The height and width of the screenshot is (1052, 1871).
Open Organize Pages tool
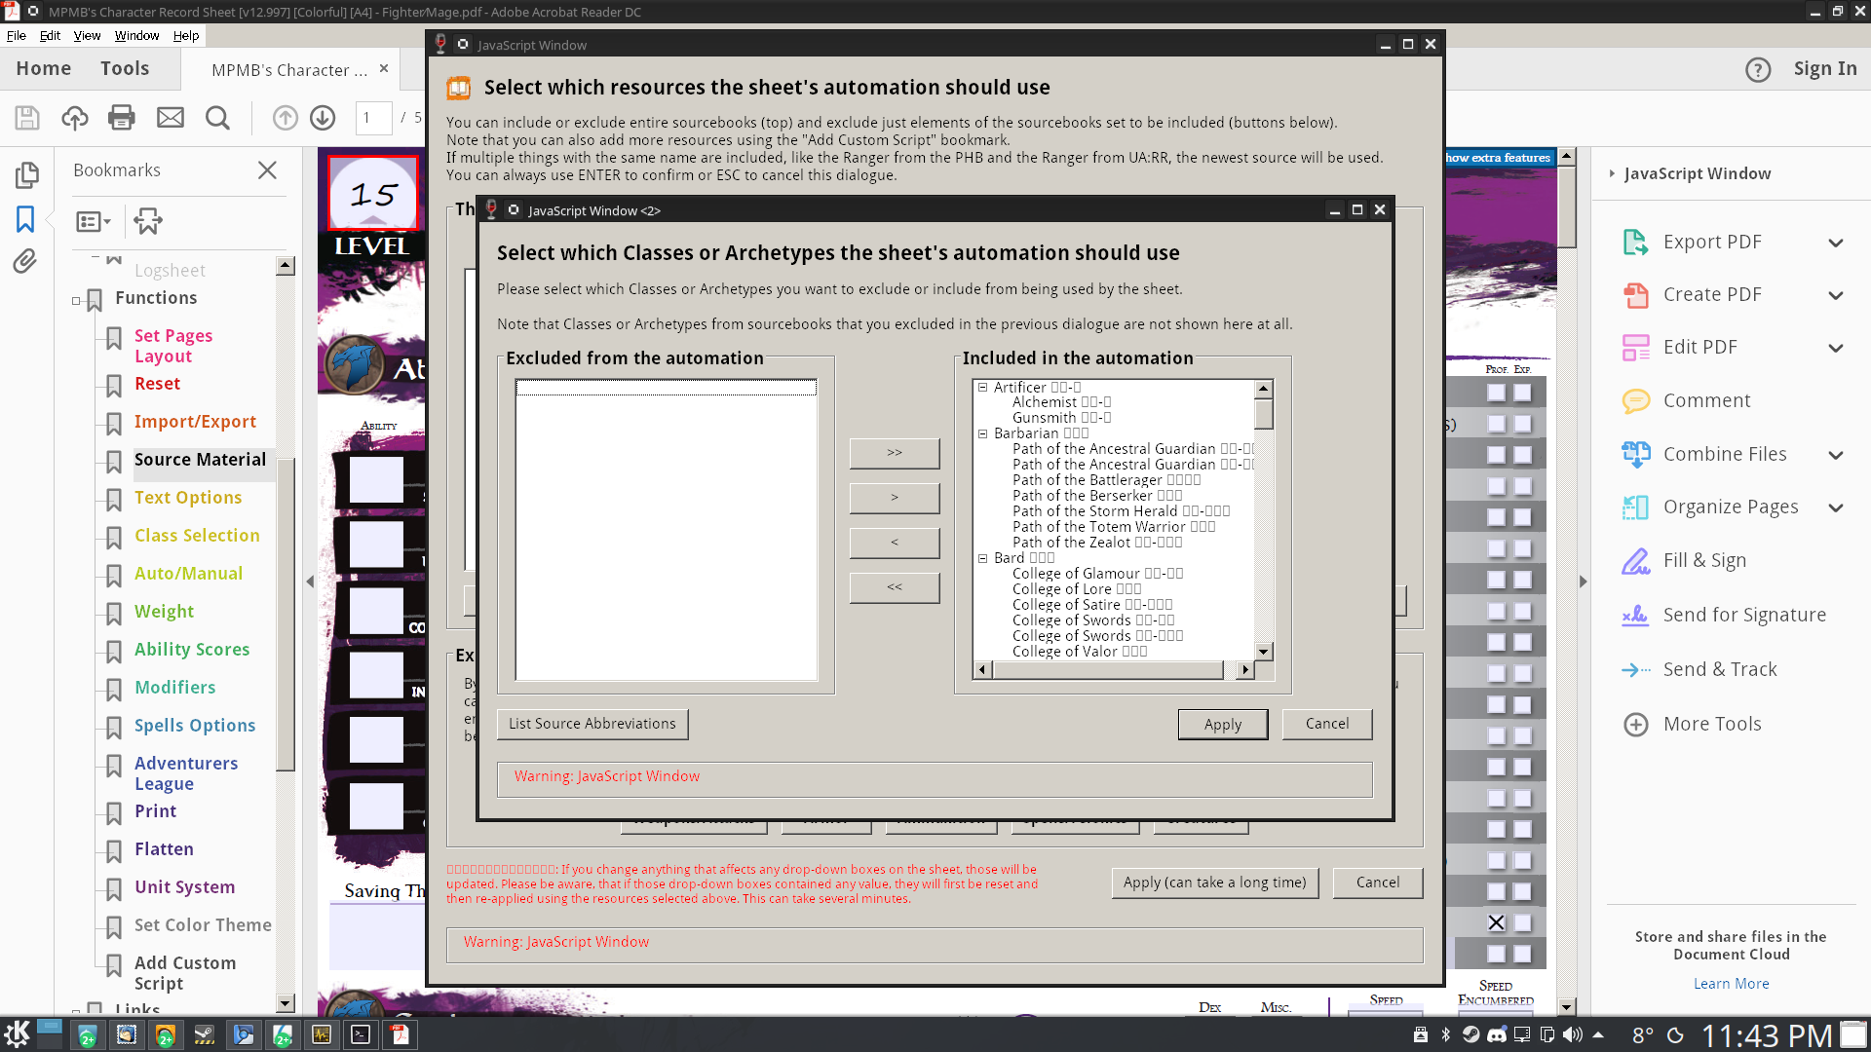(1730, 507)
